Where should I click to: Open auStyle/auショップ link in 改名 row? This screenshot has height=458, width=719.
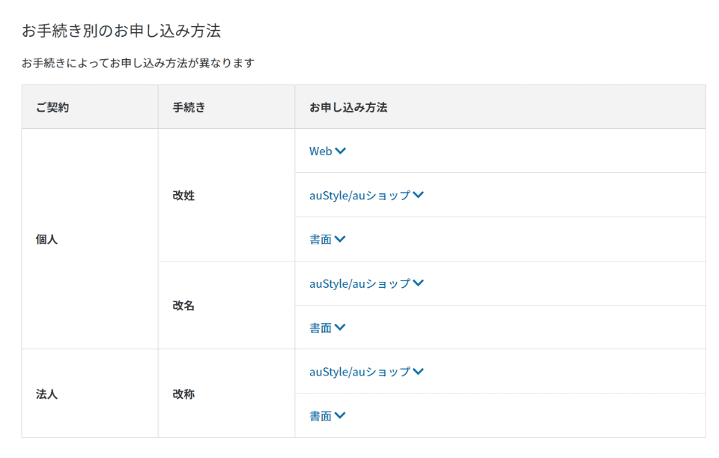pos(366,283)
